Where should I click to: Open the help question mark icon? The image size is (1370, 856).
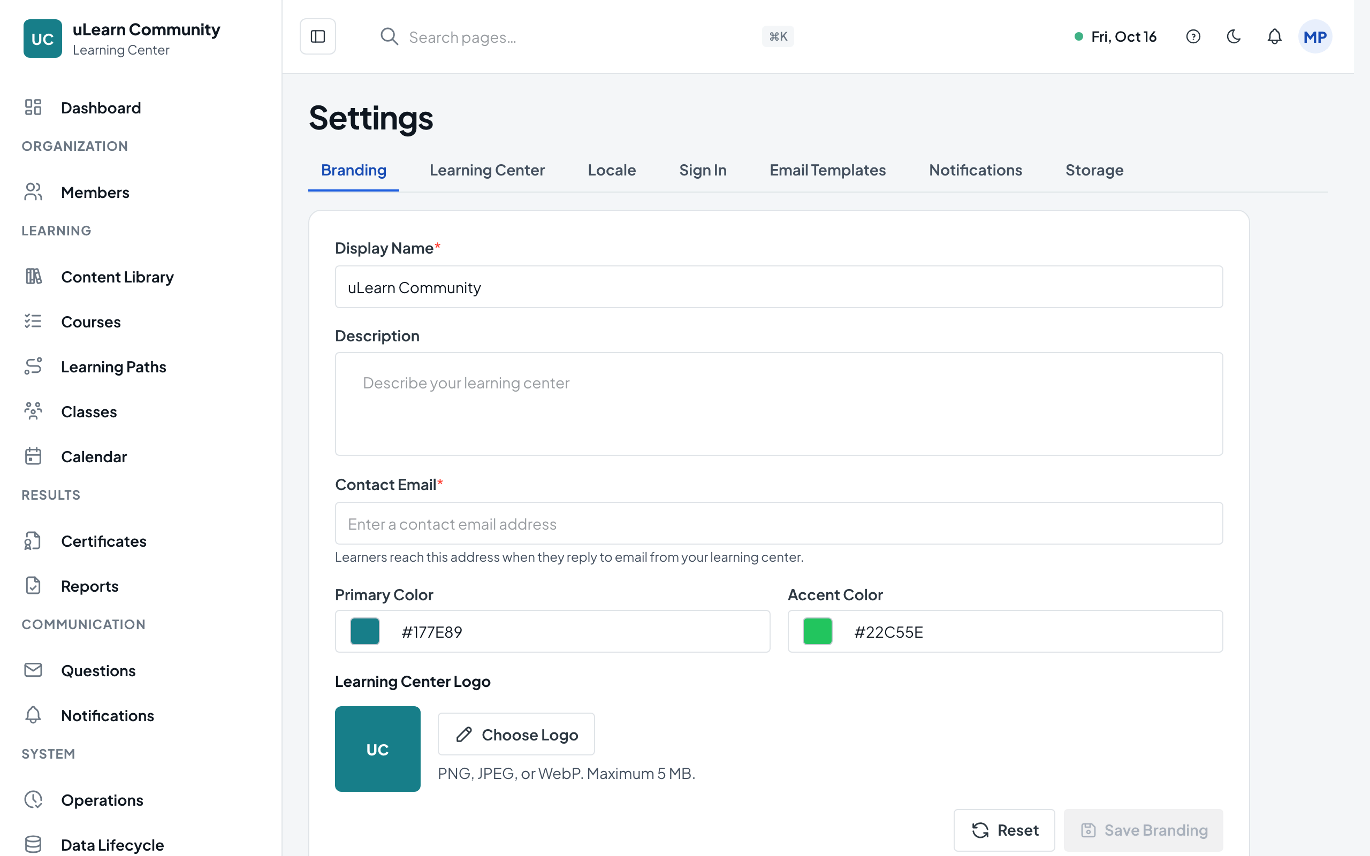point(1193,37)
